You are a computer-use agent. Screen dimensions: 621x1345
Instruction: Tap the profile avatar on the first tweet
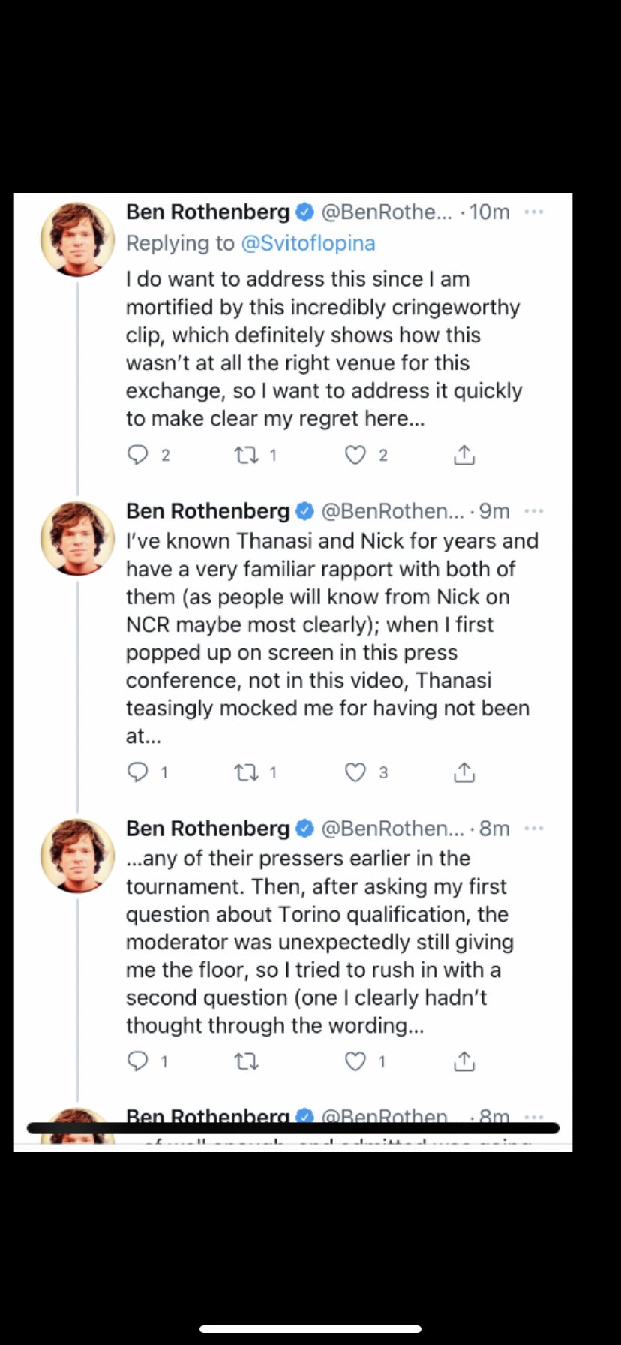click(77, 239)
